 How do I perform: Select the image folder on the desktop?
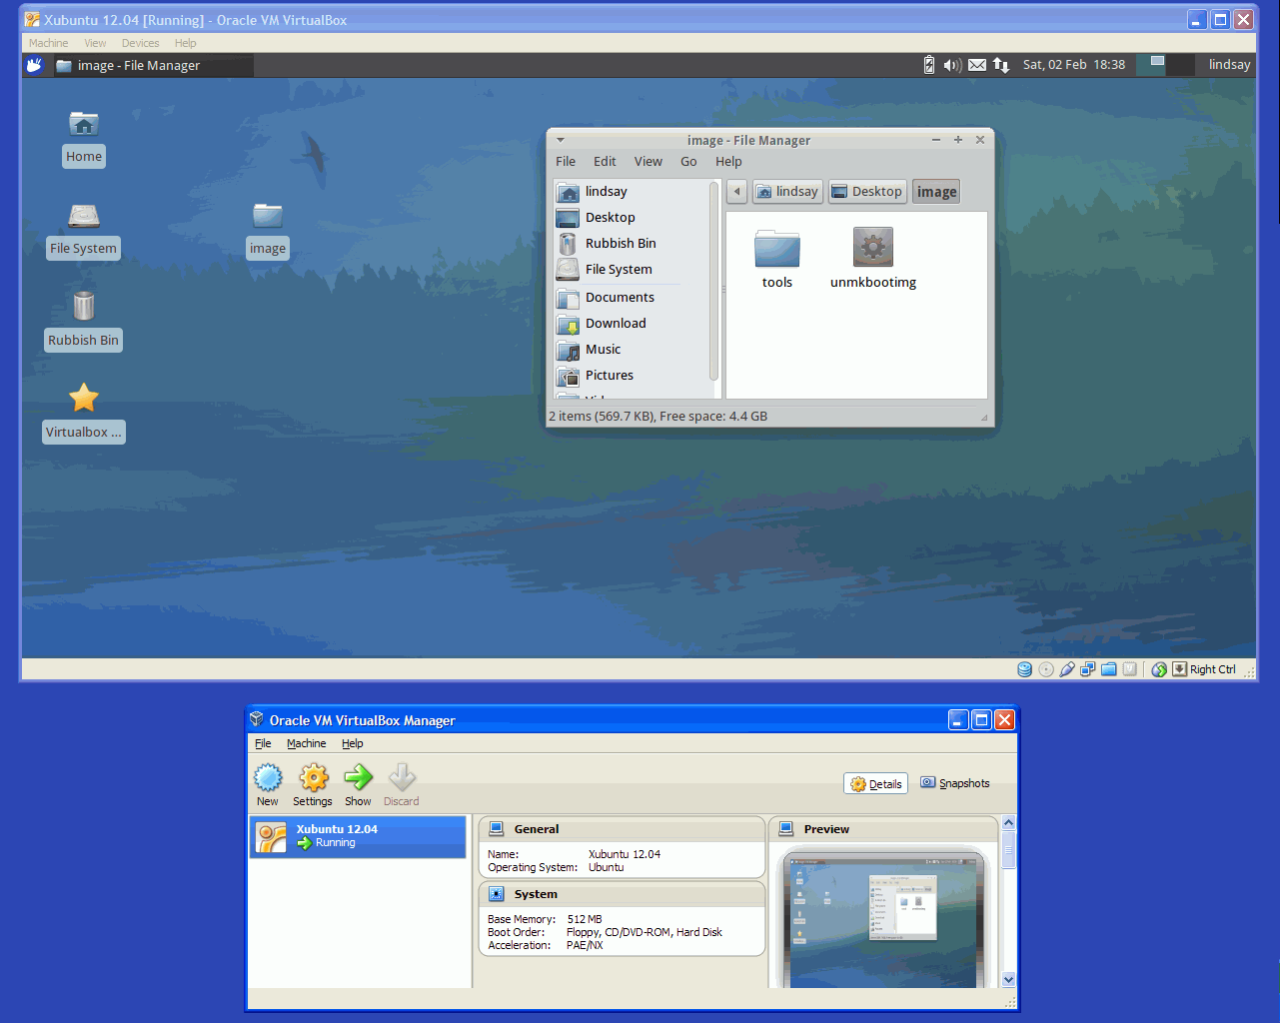coord(268,231)
